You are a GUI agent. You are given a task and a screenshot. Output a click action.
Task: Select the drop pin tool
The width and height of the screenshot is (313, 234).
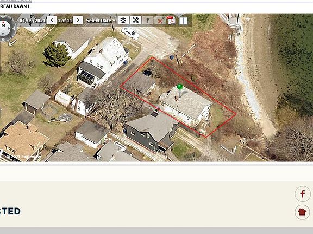pos(148,20)
